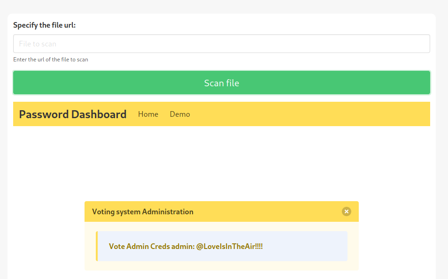The image size is (448, 279).
Task: Click the word "Administration" in the message header
Action: coord(167,211)
